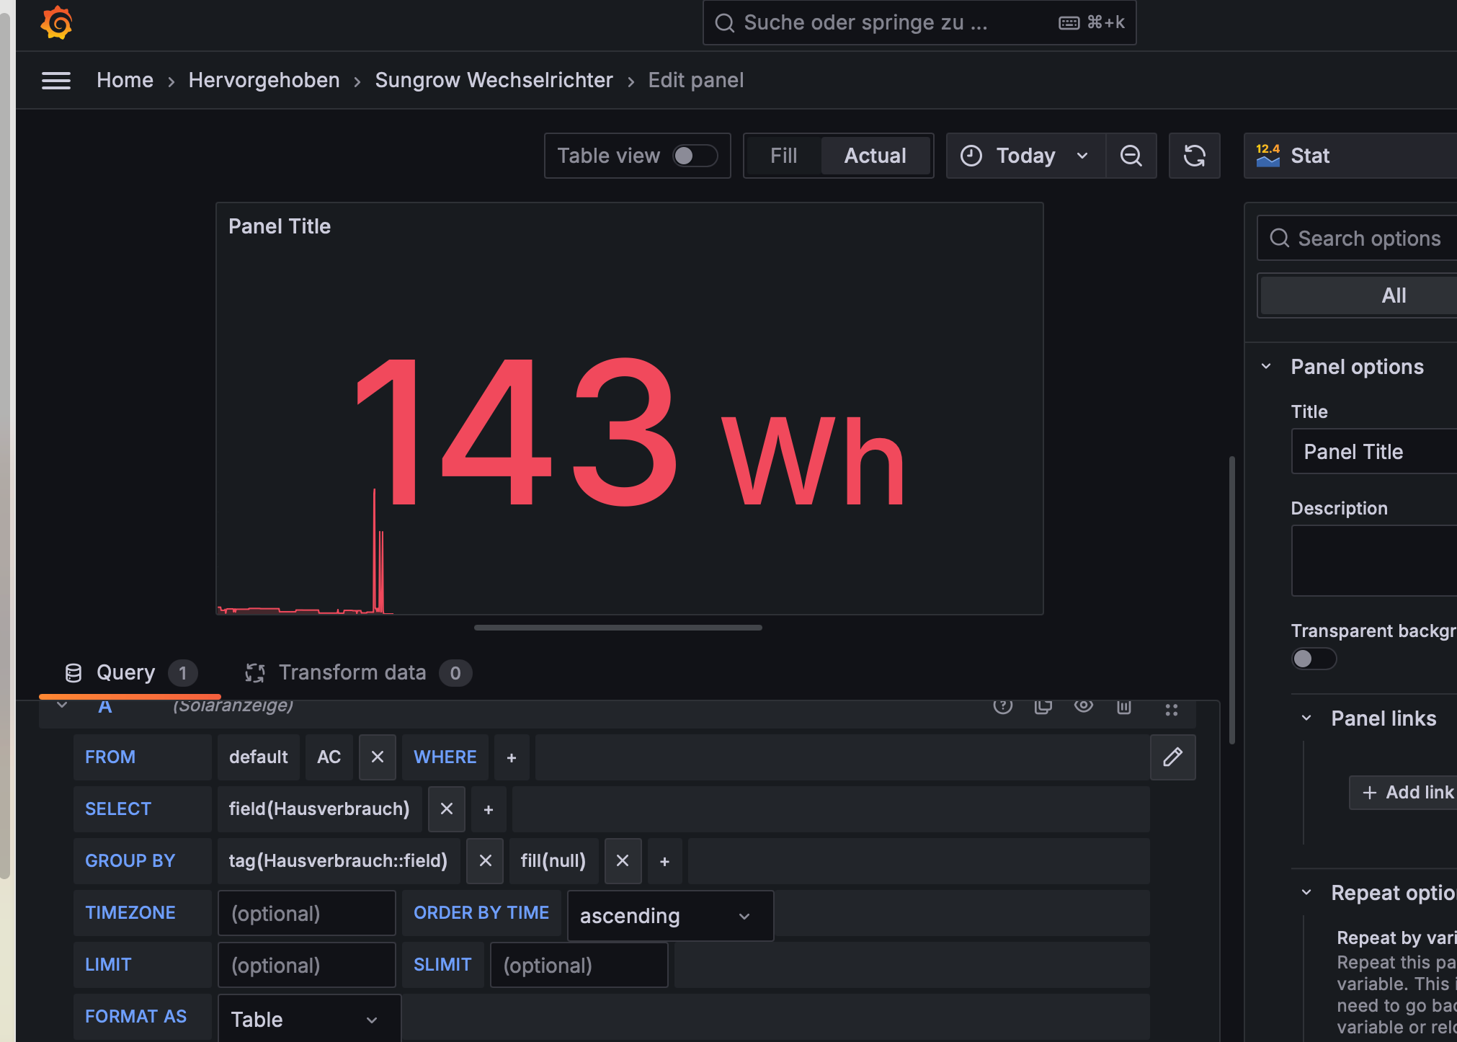Duplicate query A with the copy icon
1457x1042 pixels.
pyautogui.click(x=1043, y=707)
